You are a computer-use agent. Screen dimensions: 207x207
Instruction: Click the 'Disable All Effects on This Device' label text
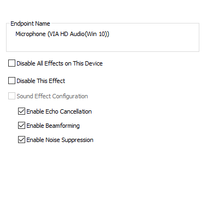point(60,63)
